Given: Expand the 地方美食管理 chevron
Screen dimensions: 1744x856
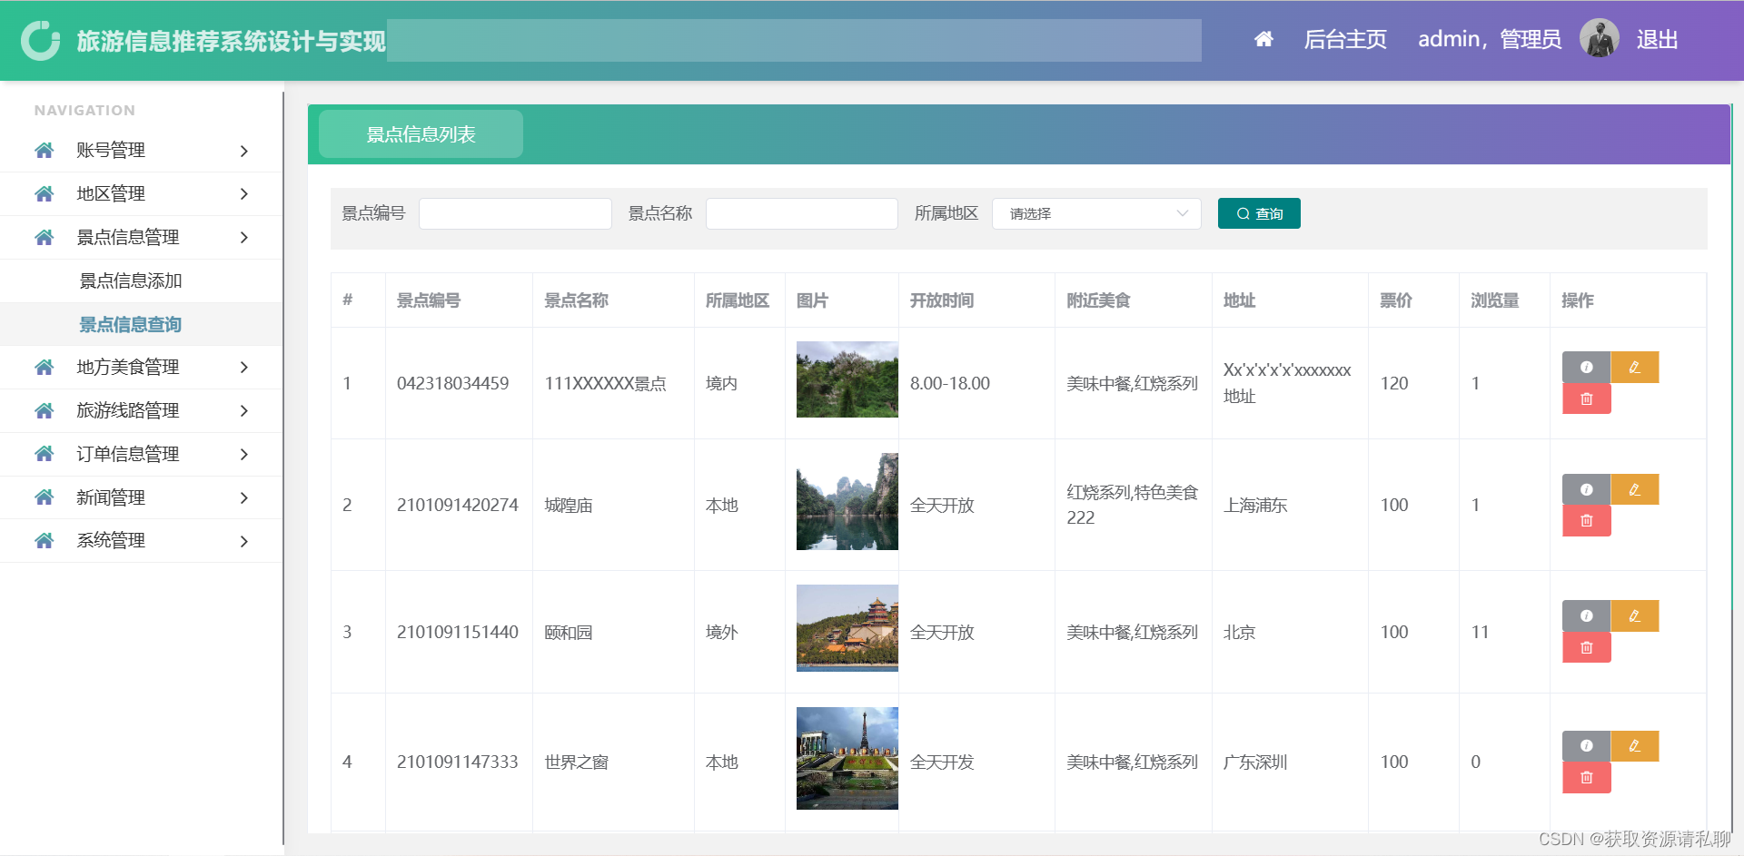Looking at the screenshot, I should 243,367.
